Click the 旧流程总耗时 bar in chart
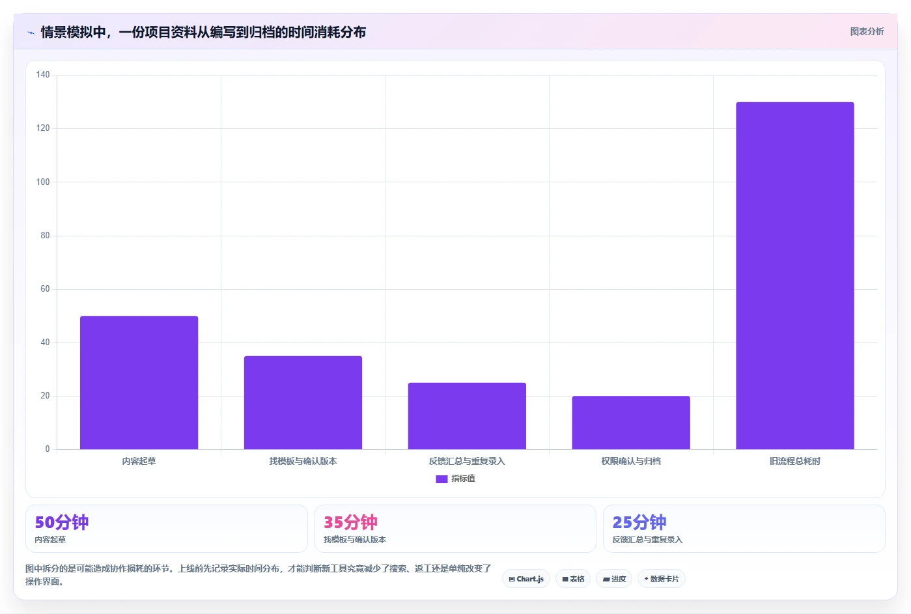 [795, 275]
